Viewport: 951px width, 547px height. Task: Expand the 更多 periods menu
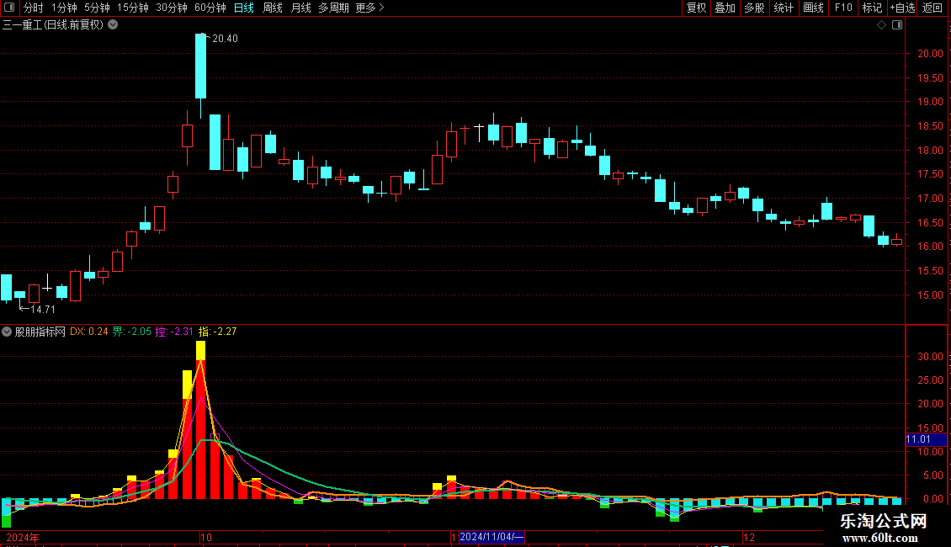(370, 8)
